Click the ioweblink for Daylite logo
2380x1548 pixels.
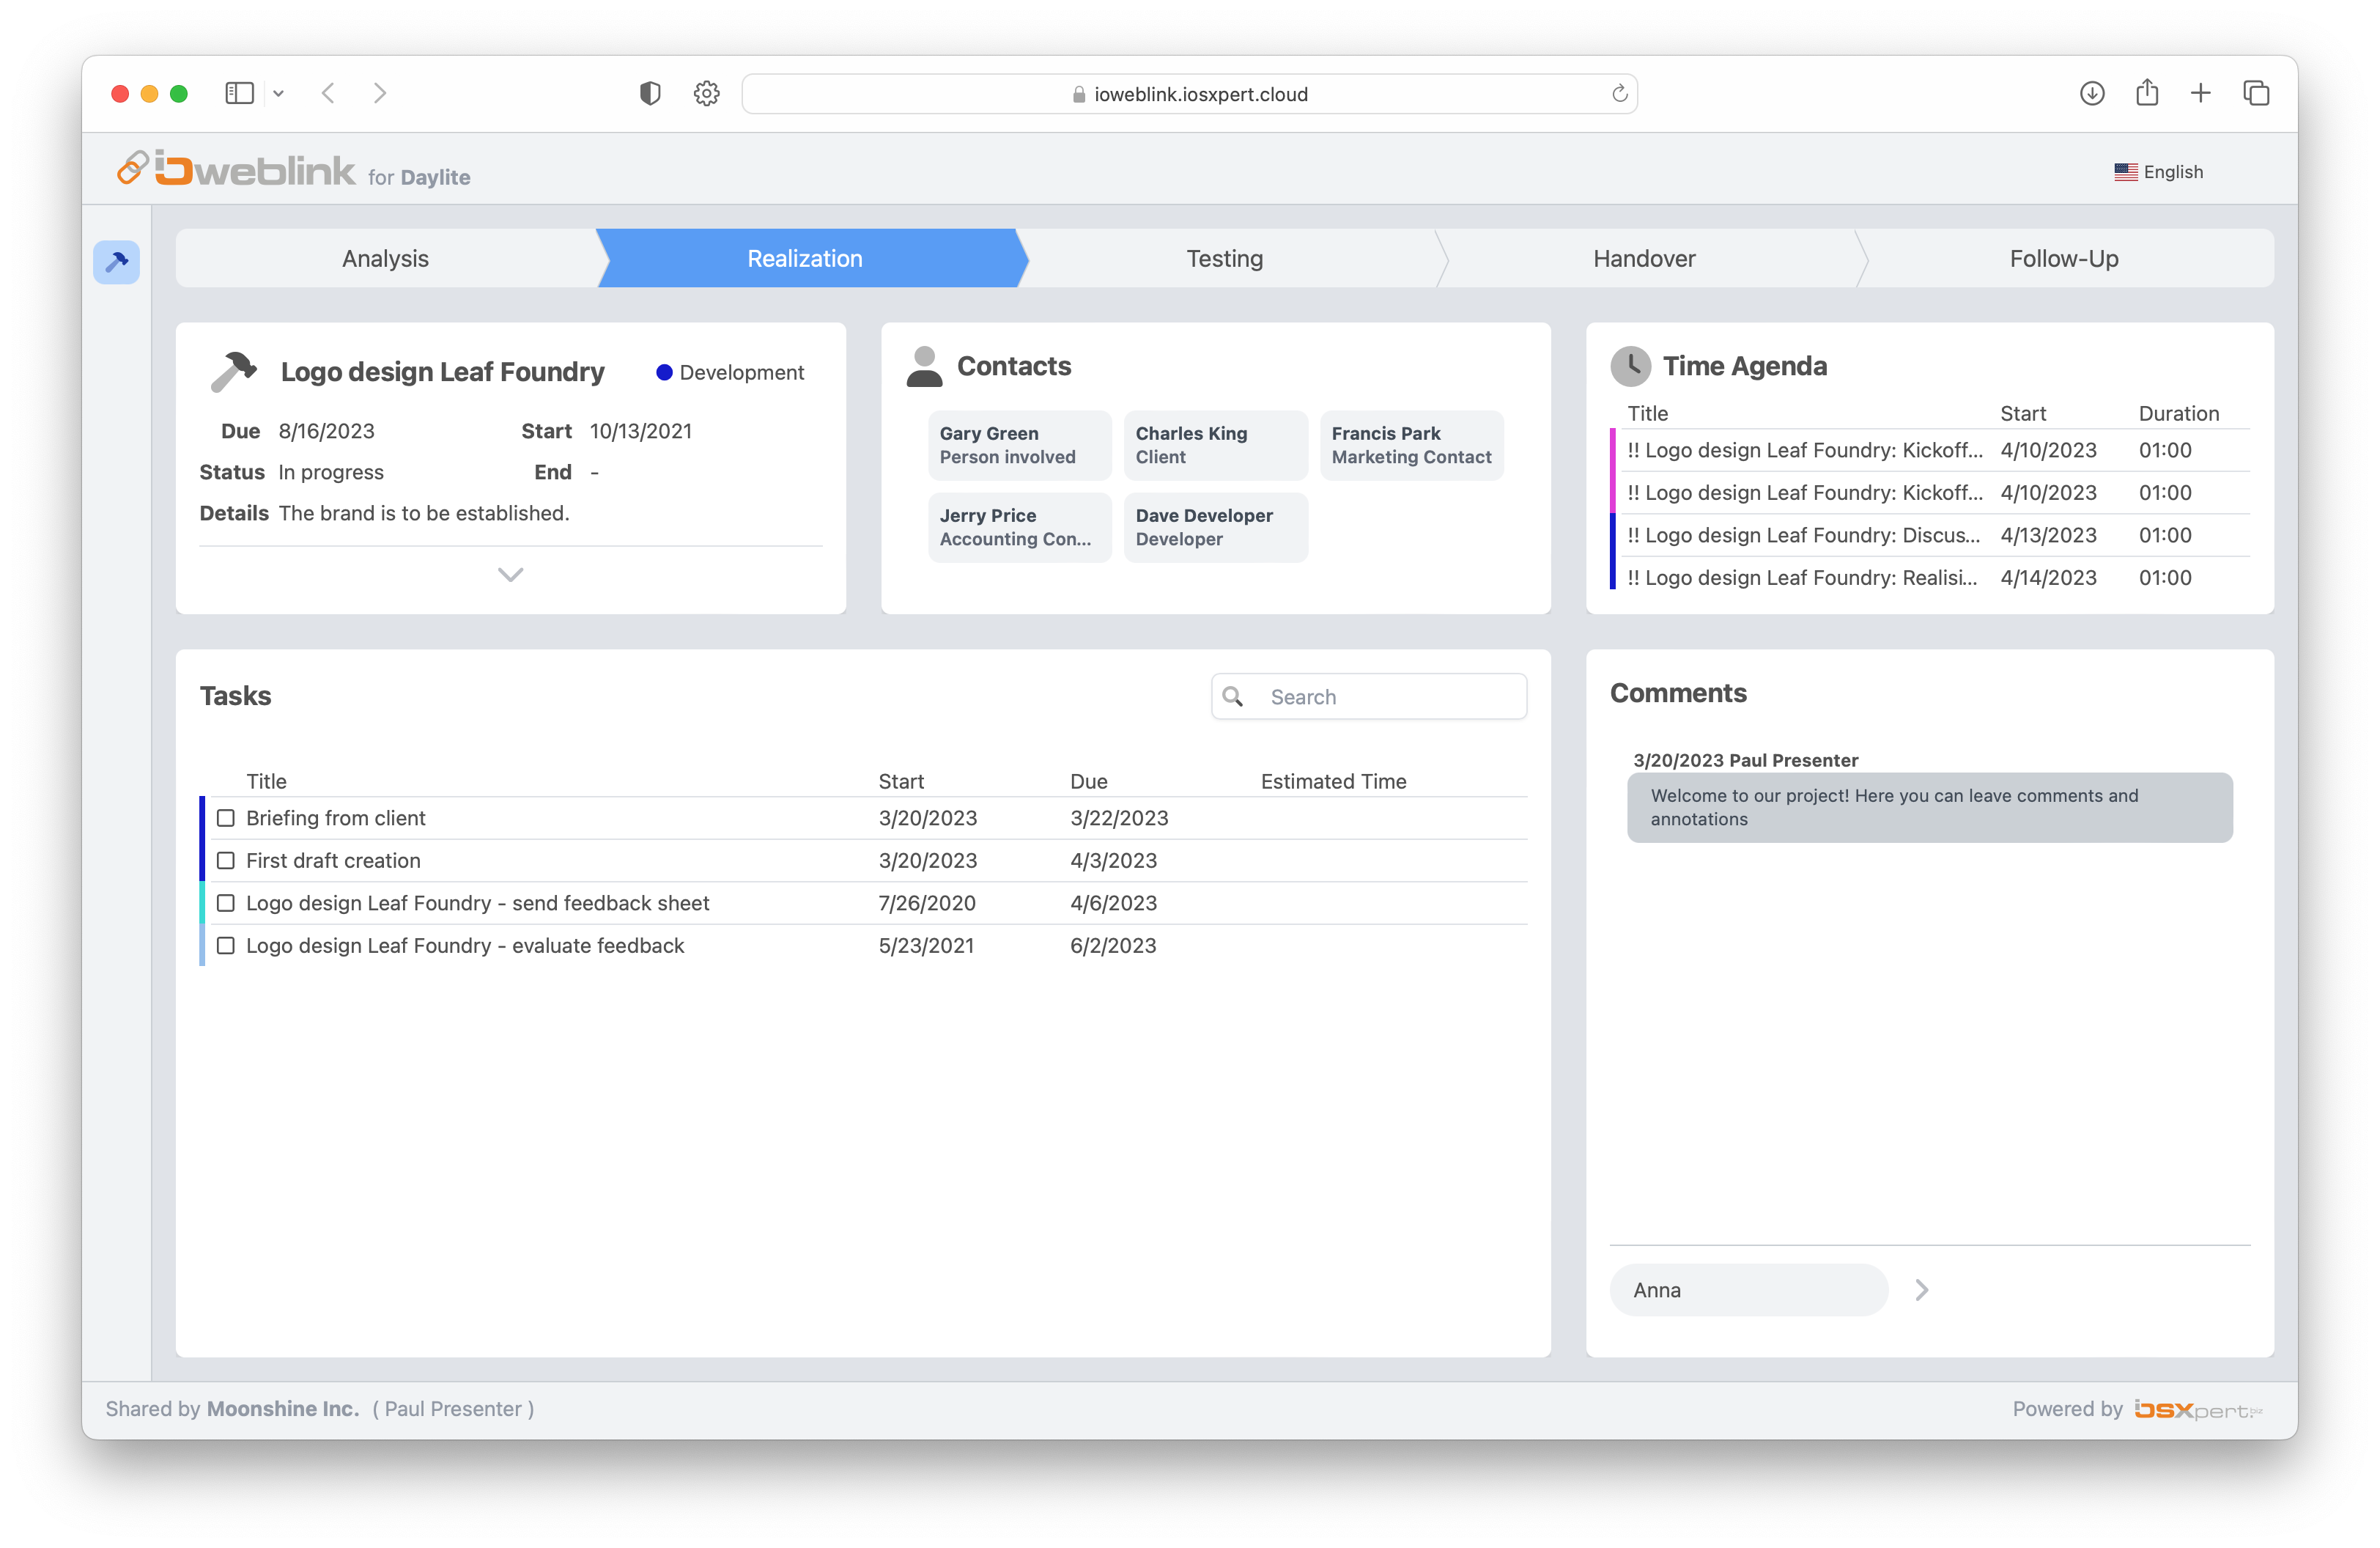tap(293, 169)
